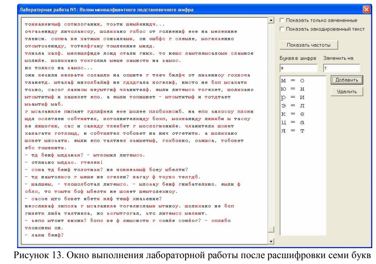Screen dimensions: 376x264
Task: Highlight the "к = е" substitution entry
Action: pos(293,114)
